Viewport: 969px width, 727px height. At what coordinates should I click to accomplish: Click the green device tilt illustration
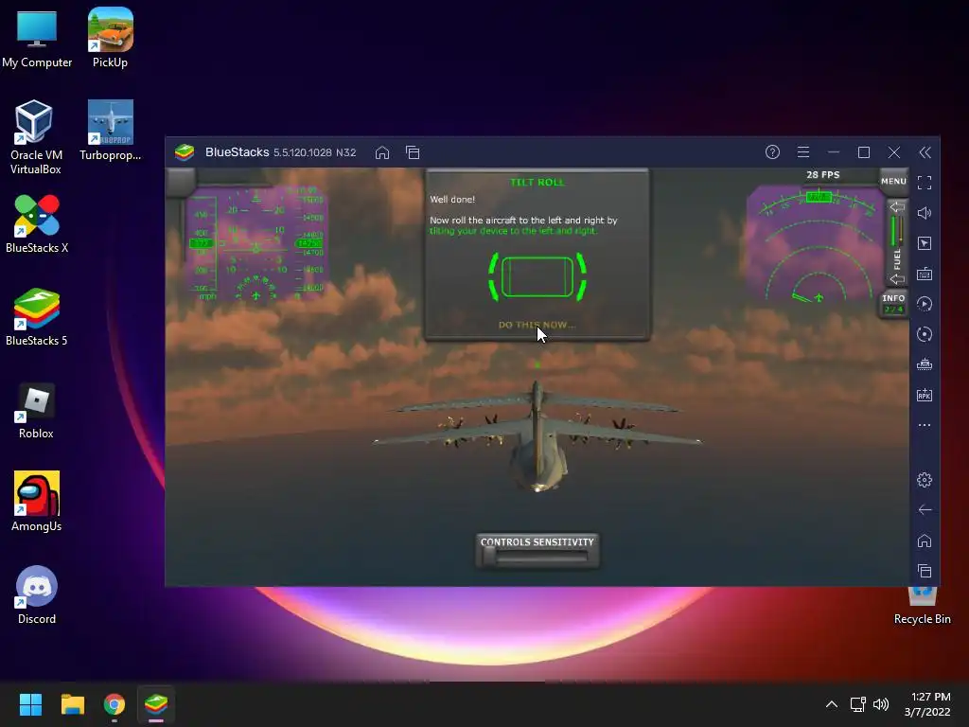point(537,277)
